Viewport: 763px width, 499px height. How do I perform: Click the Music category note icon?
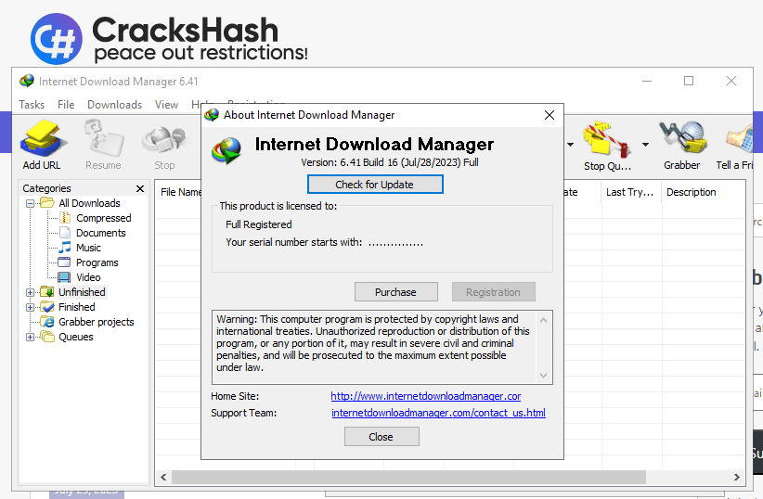tap(65, 248)
